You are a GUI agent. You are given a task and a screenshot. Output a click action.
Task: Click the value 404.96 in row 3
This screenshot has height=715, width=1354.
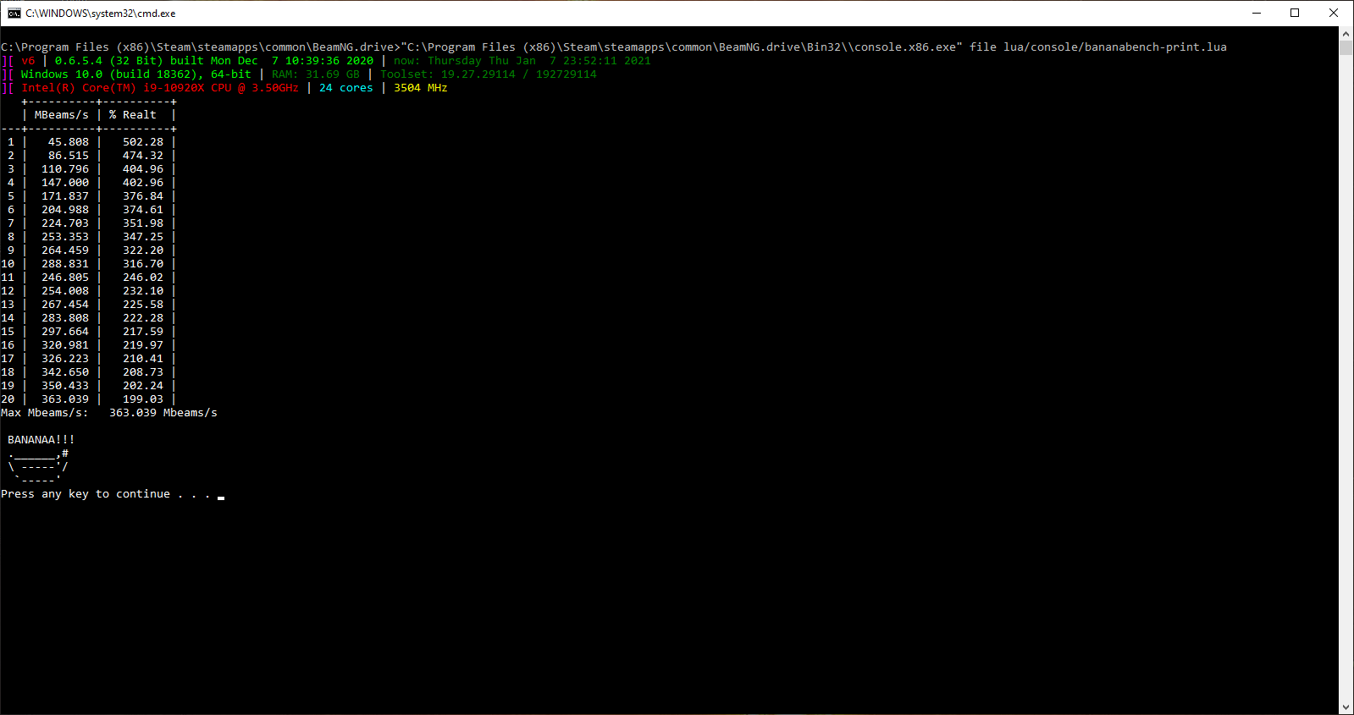pyautogui.click(x=143, y=169)
